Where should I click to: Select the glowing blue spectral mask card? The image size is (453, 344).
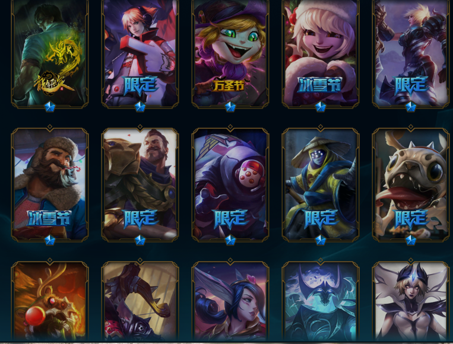[321, 301]
